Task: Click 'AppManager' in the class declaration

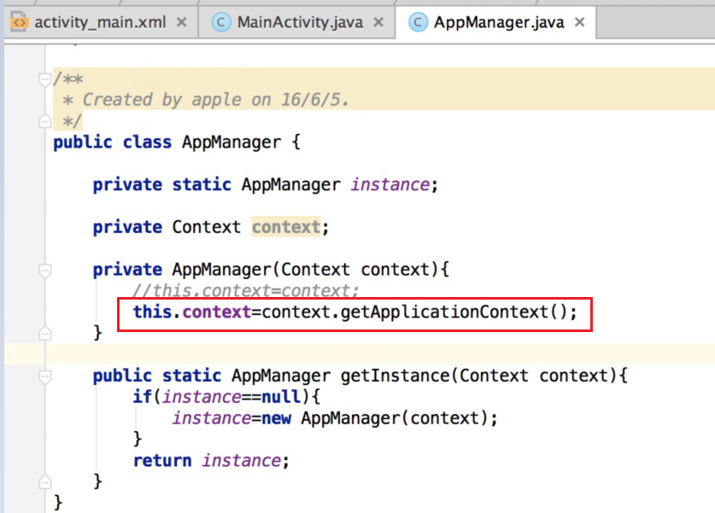Action: (231, 143)
